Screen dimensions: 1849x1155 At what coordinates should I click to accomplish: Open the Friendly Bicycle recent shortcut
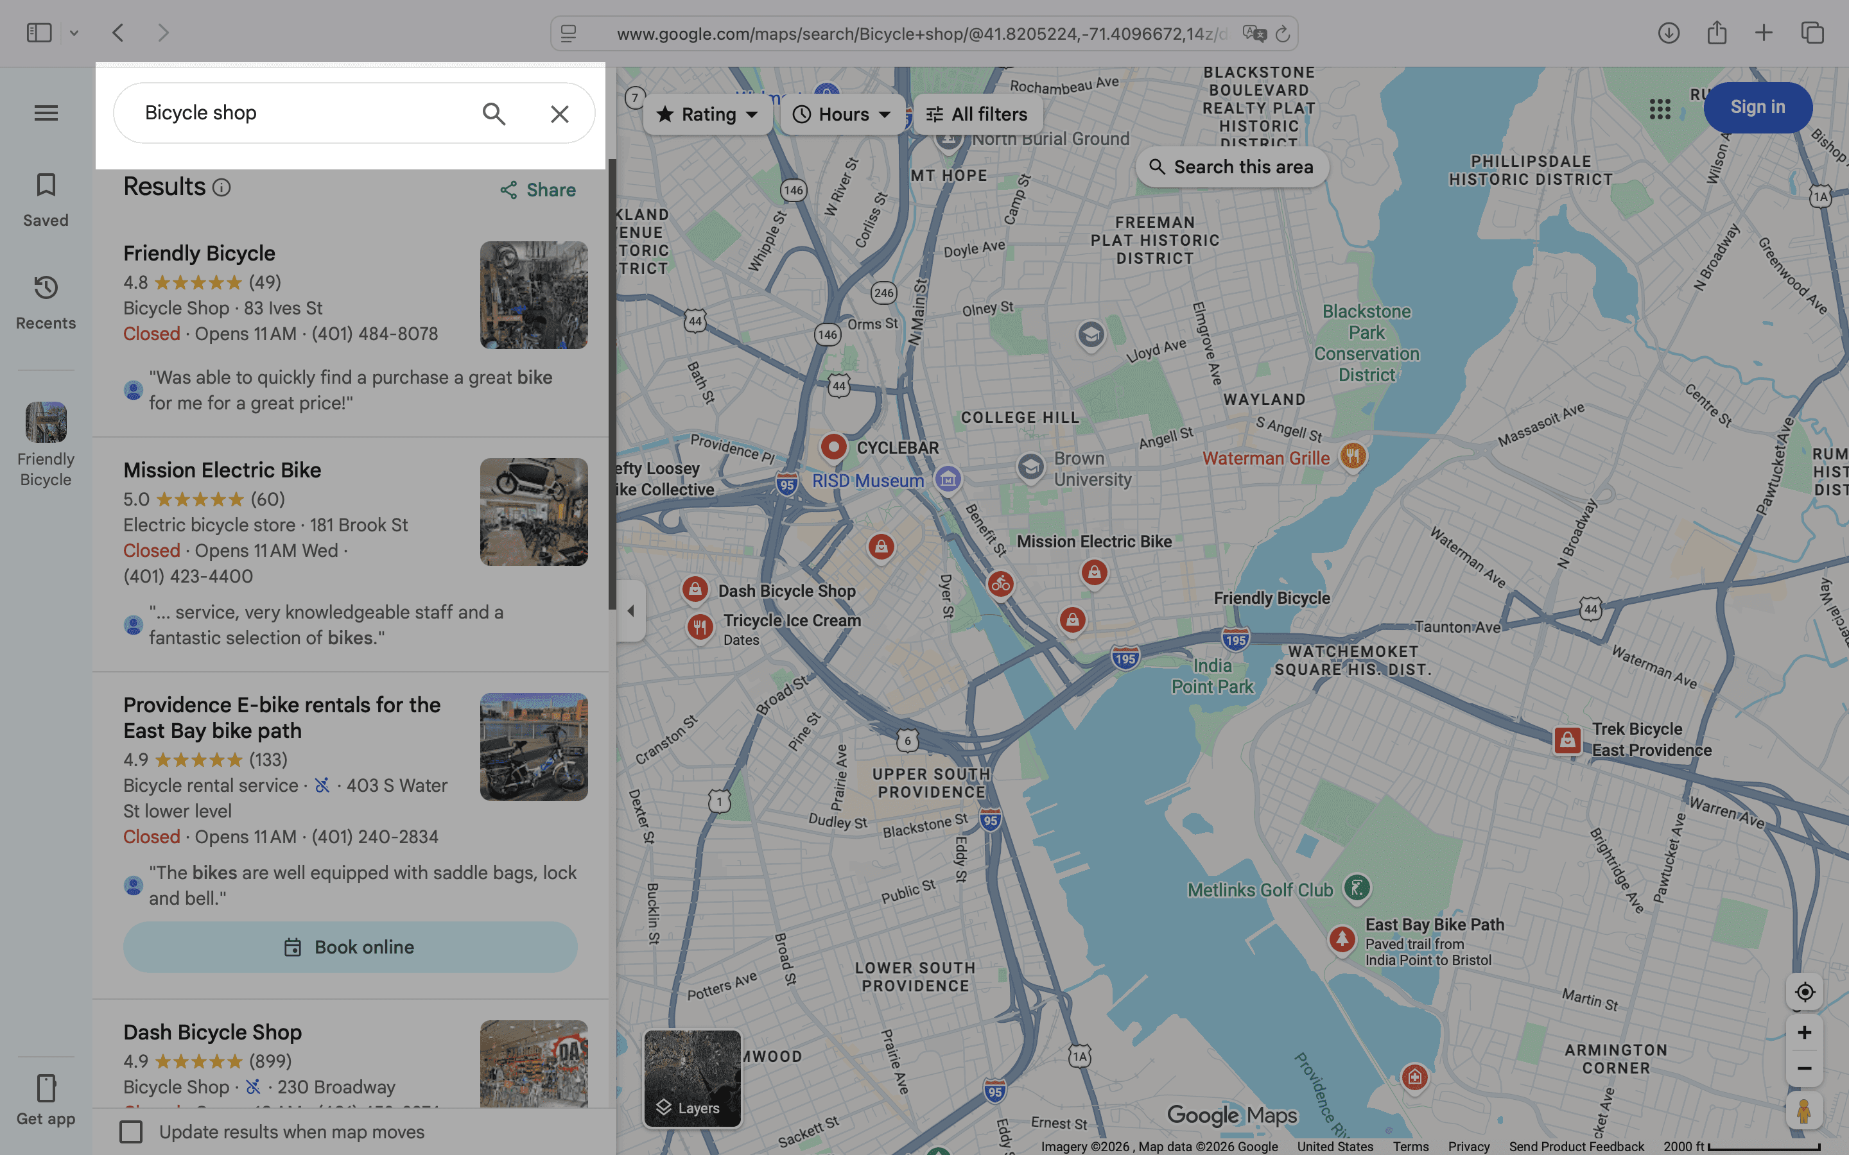(x=46, y=445)
